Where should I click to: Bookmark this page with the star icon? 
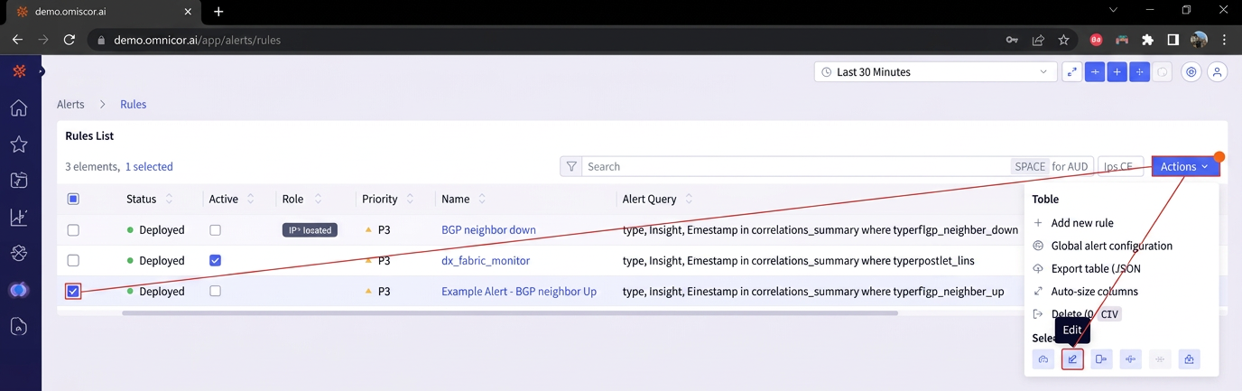[1063, 40]
